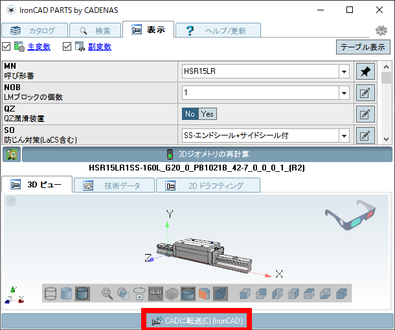Switch to isometric view cube

pos(342,294)
